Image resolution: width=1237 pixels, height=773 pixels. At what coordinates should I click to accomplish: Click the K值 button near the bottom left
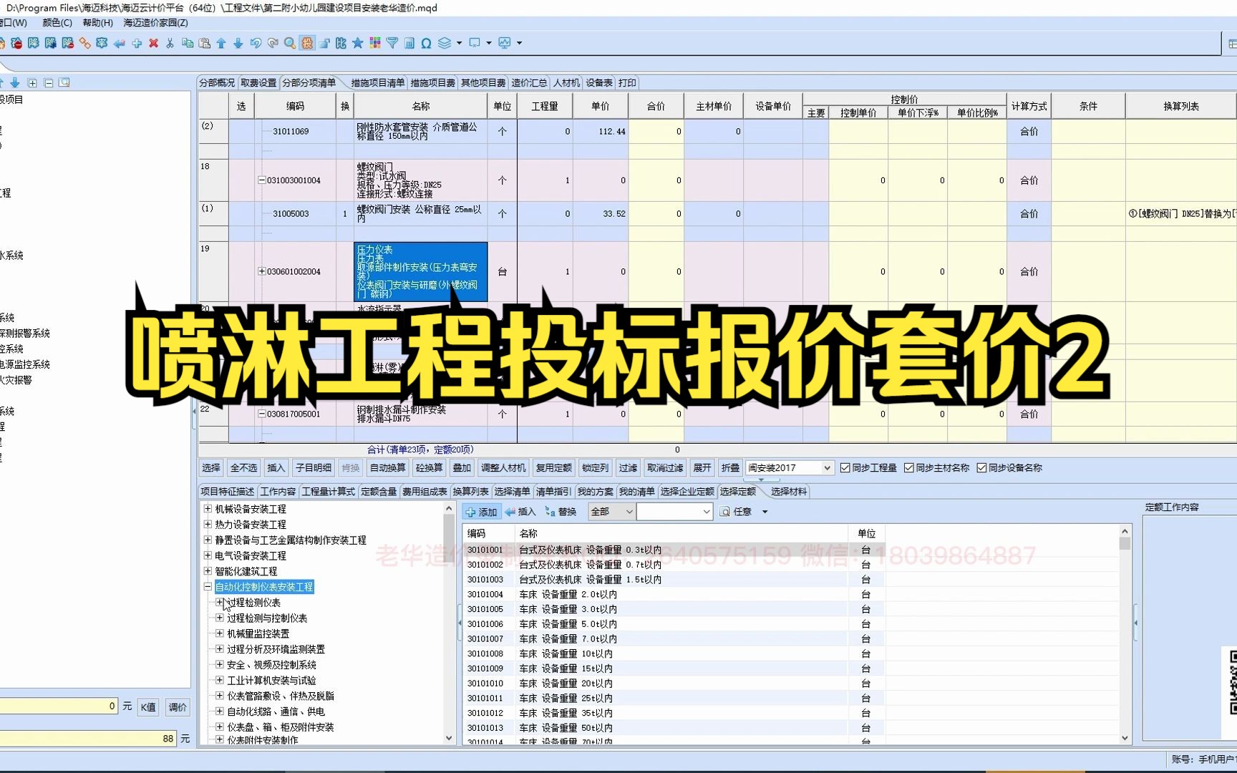point(147,706)
